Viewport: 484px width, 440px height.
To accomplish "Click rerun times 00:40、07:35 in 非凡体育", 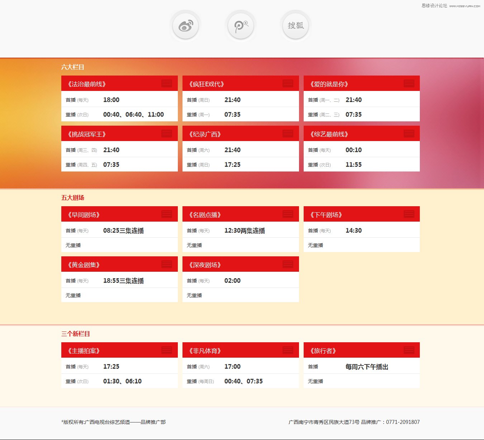I will 243,381.
